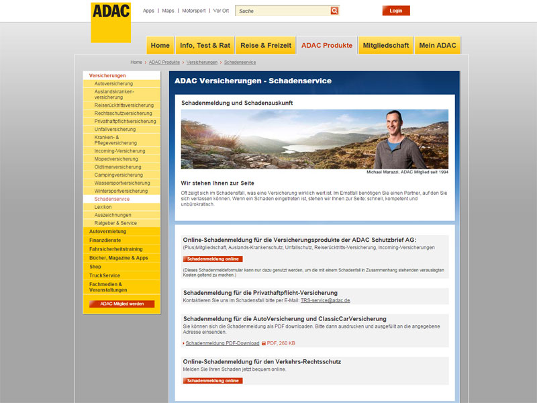
Task: Click Home in the breadcrumb
Action: pos(136,62)
